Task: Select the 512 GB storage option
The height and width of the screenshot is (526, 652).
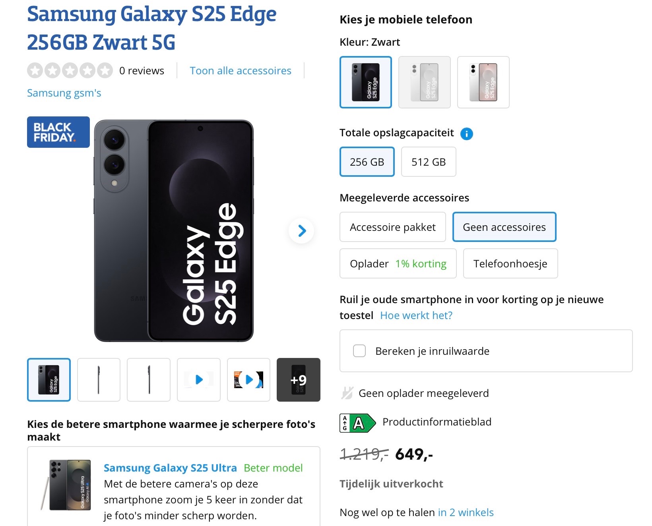Action: pyautogui.click(x=428, y=162)
